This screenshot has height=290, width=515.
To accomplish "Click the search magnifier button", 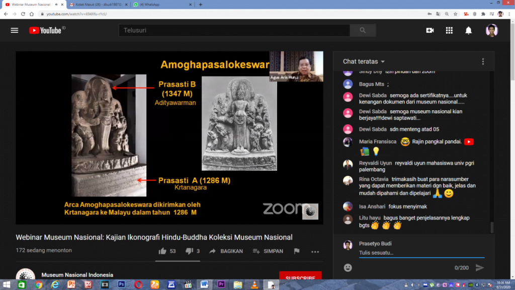I will (363, 30).
